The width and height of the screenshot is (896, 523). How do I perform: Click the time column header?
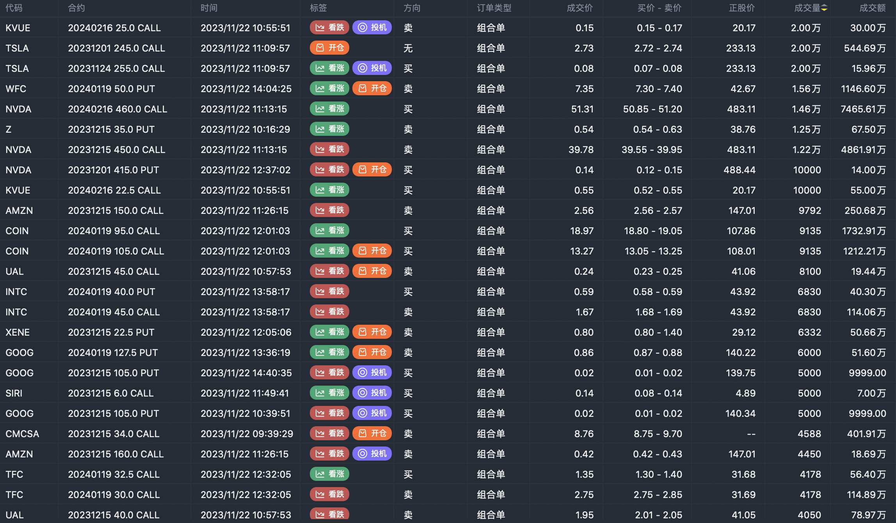(x=209, y=8)
